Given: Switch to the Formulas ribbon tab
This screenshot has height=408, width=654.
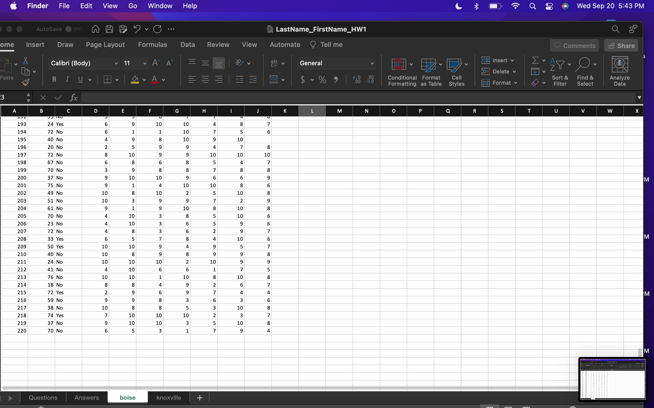Looking at the screenshot, I should pos(153,45).
